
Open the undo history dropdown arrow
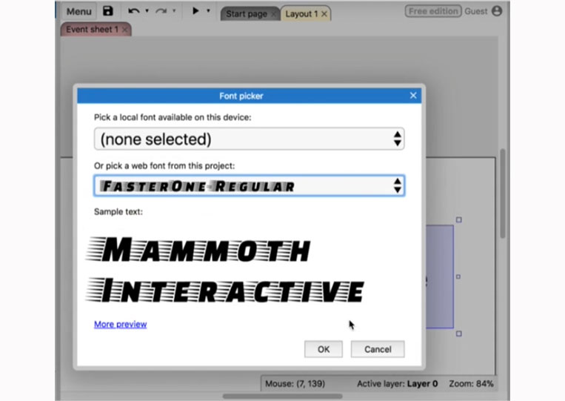point(147,11)
